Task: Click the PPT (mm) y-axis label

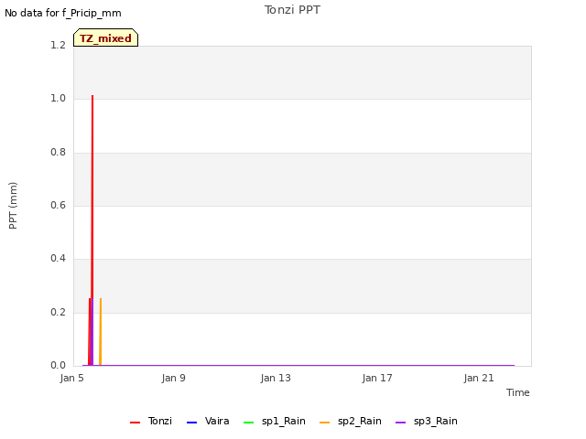Action: (x=13, y=206)
